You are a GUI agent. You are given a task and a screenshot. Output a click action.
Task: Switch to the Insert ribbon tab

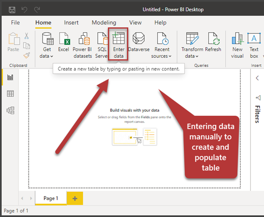tap(71, 22)
